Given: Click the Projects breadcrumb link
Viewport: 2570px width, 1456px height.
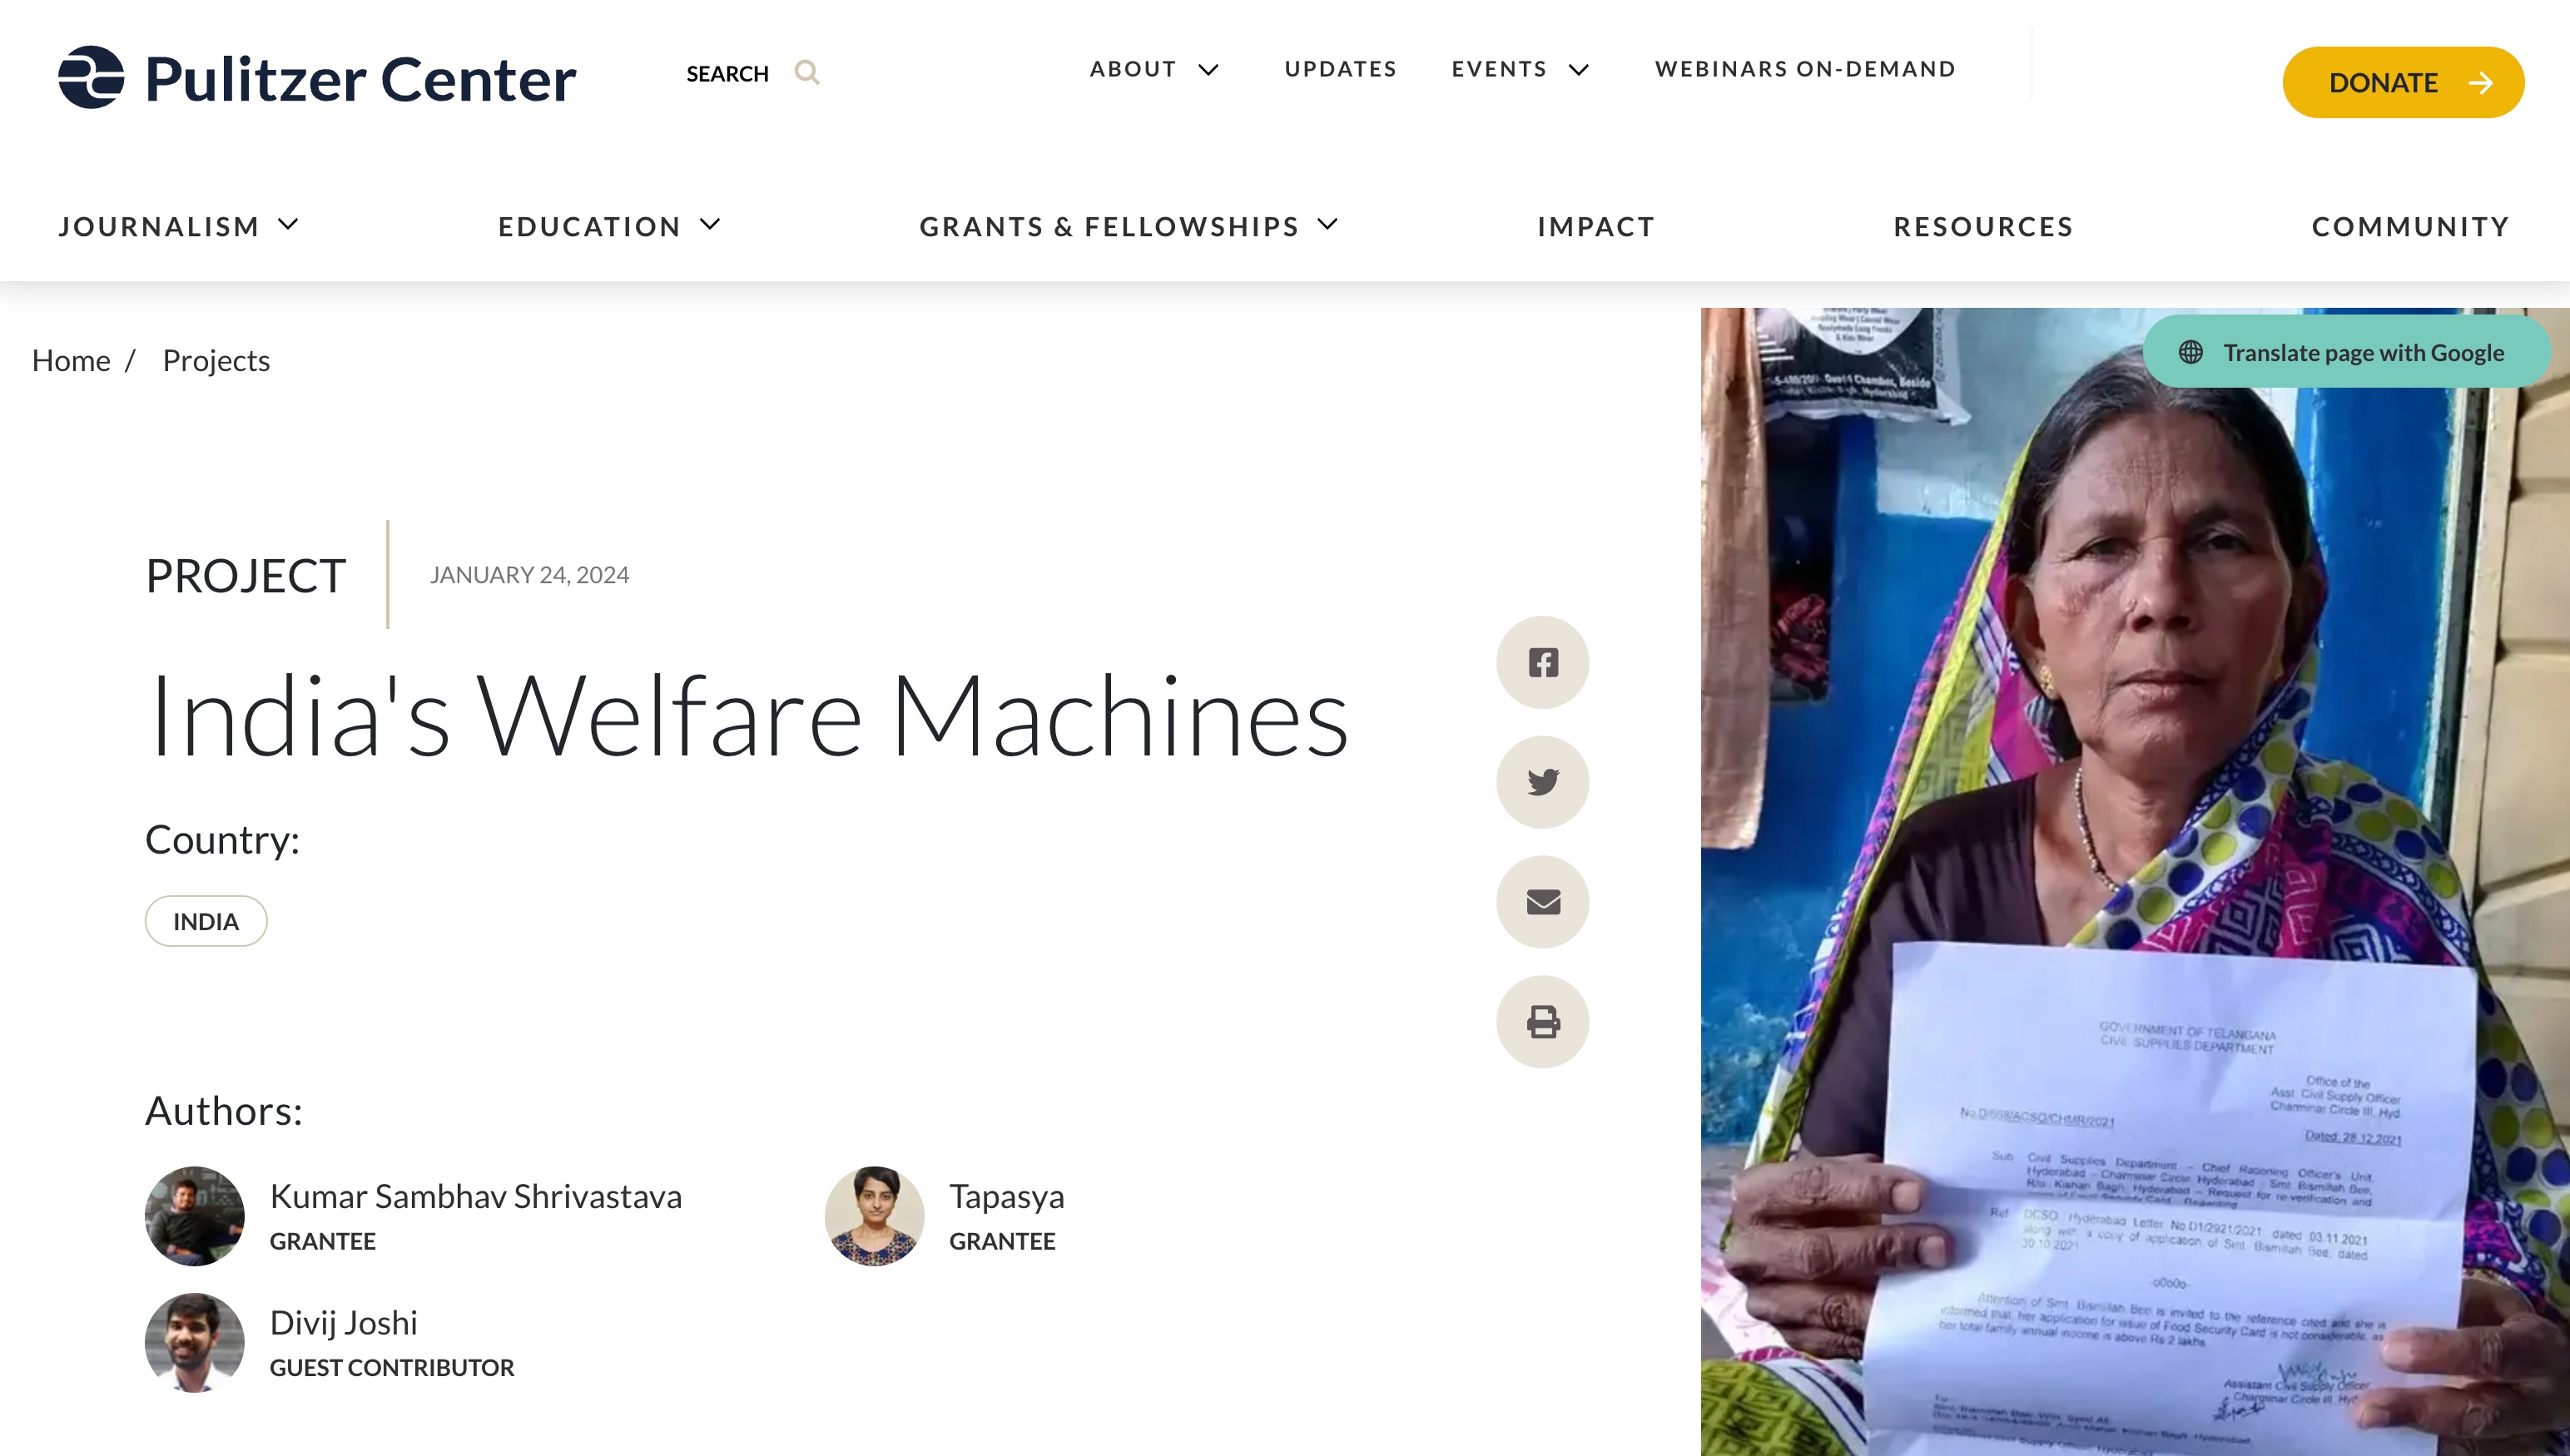Looking at the screenshot, I should pyautogui.click(x=216, y=360).
